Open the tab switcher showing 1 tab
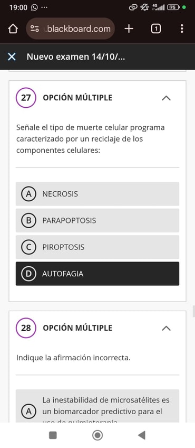 [x=155, y=29]
